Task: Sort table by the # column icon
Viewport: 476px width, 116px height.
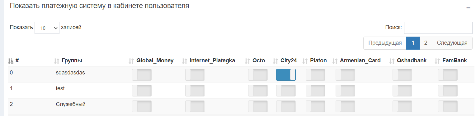Action: click(11, 61)
